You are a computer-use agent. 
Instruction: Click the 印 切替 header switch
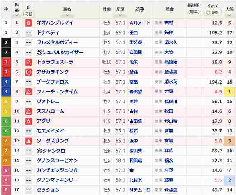28,14
